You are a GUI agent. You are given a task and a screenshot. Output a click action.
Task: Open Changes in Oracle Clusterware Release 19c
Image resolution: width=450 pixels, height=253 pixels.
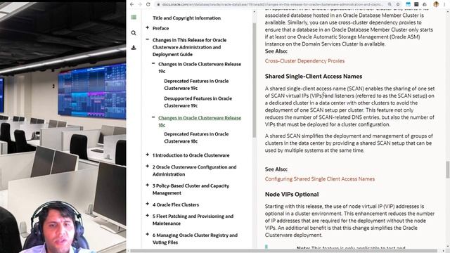(200, 67)
